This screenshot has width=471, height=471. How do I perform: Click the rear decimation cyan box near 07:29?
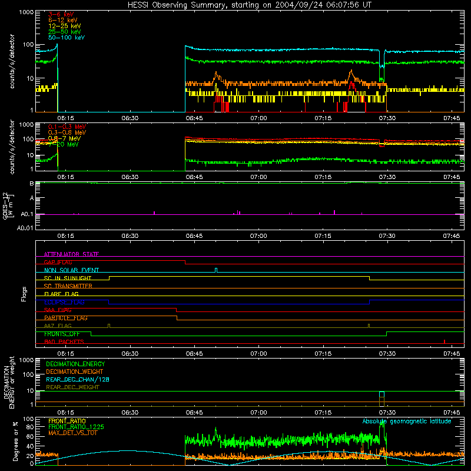pyautogui.click(x=382, y=394)
